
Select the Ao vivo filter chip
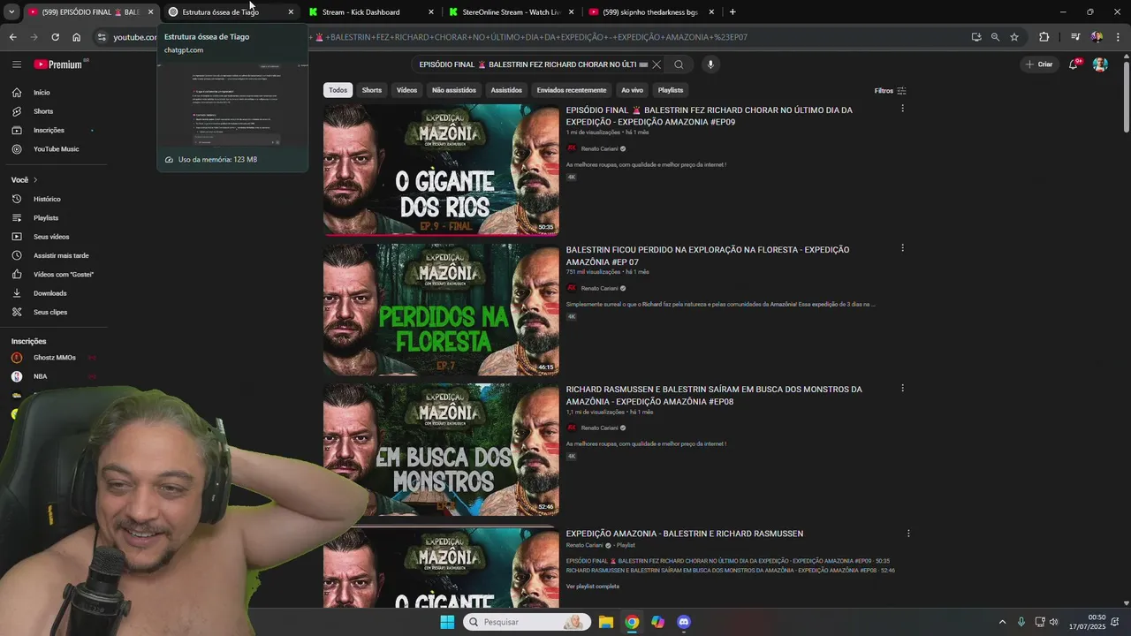point(632,90)
